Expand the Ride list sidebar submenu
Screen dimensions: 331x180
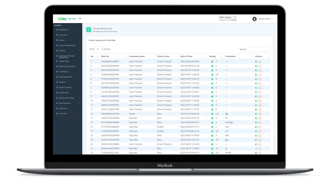point(79,51)
